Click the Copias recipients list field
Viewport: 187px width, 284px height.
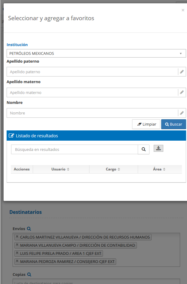coord(96,281)
